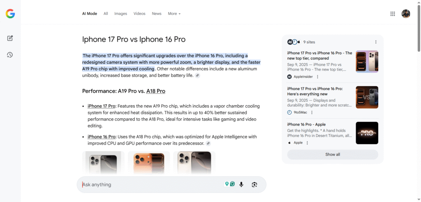
Task: Click the AppleInsider source name
Action: pyautogui.click(x=303, y=77)
